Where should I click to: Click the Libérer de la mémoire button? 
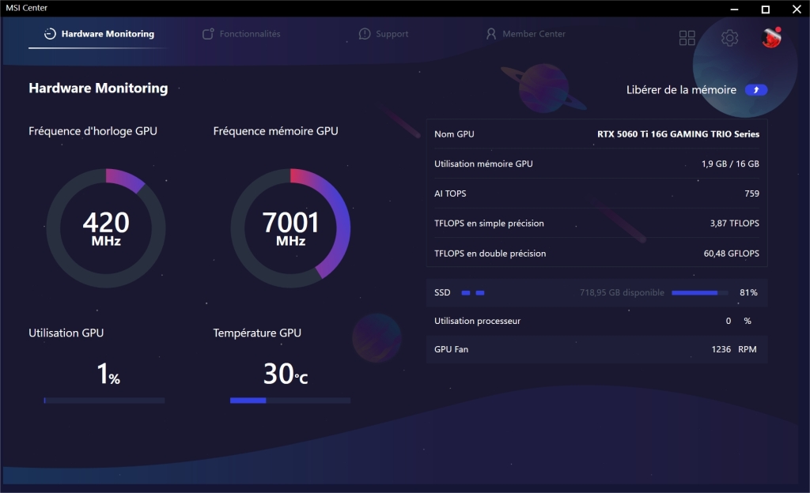(x=755, y=90)
